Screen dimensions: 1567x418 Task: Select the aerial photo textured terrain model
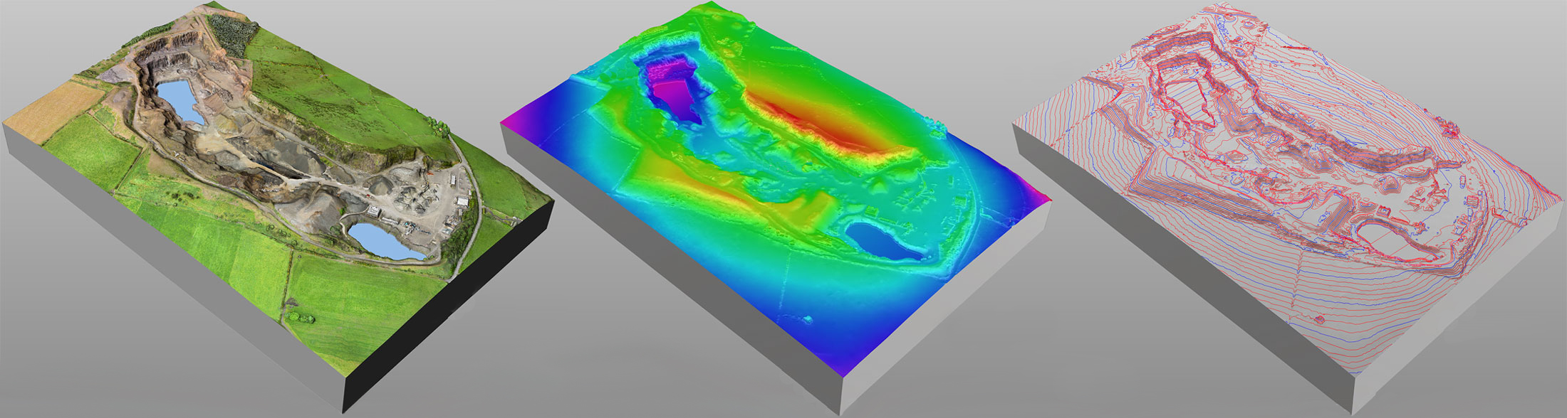pyautogui.click(x=278, y=206)
